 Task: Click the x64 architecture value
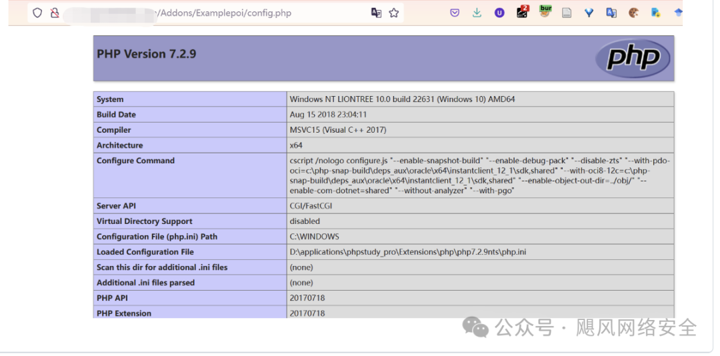[x=296, y=145]
